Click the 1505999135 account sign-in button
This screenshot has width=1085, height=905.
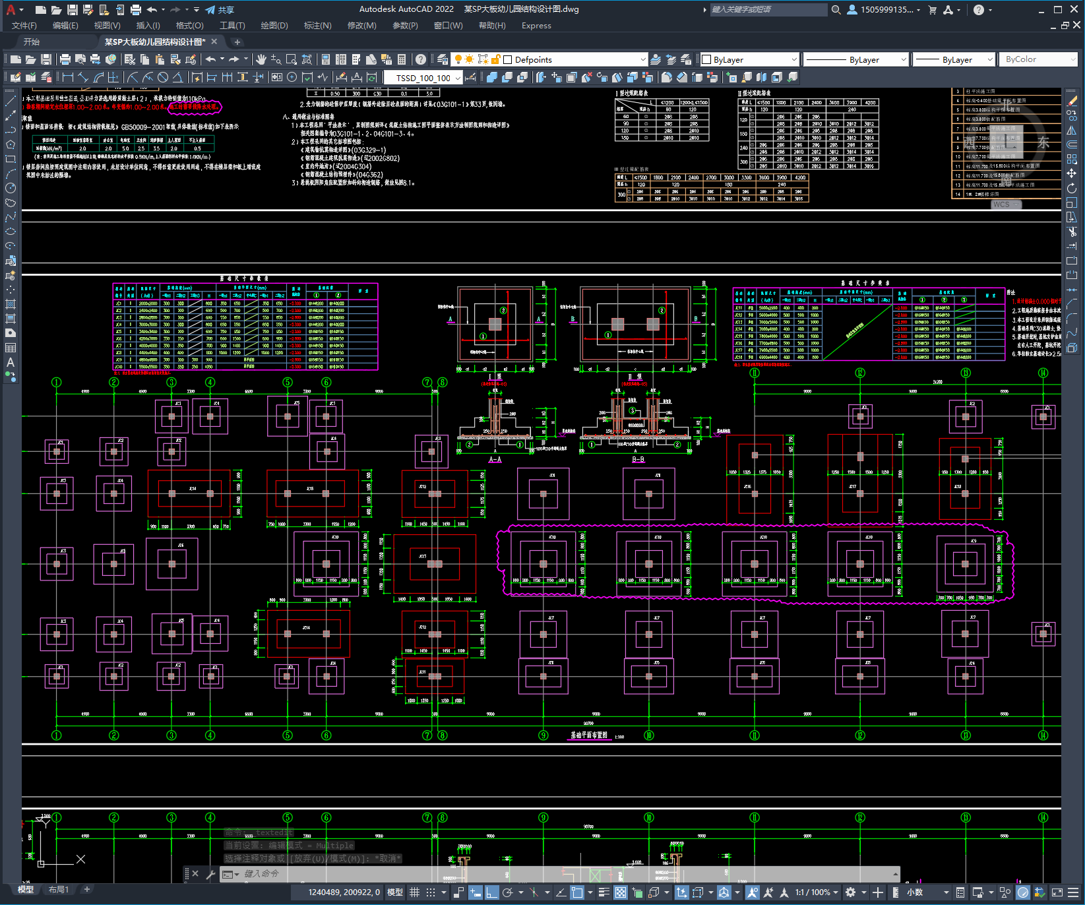tap(884, 9)
